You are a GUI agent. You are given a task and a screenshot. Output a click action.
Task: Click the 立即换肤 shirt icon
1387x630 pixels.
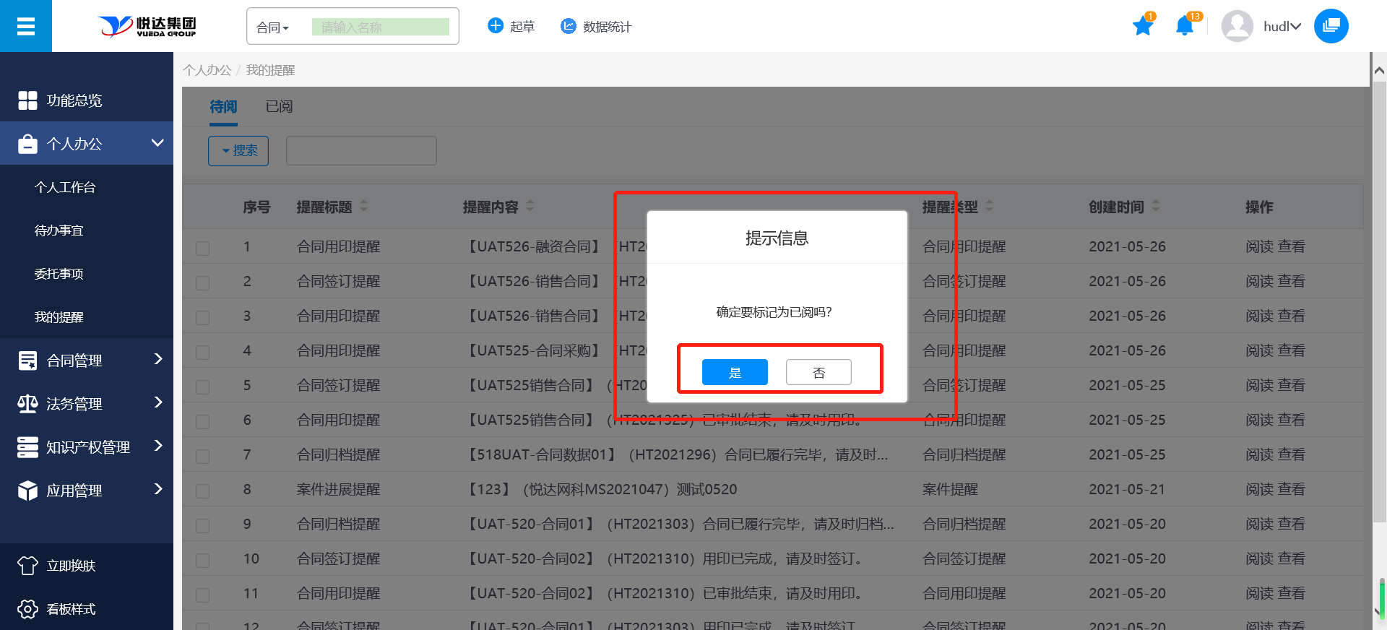pyautogui.click(x=27, y=566)
